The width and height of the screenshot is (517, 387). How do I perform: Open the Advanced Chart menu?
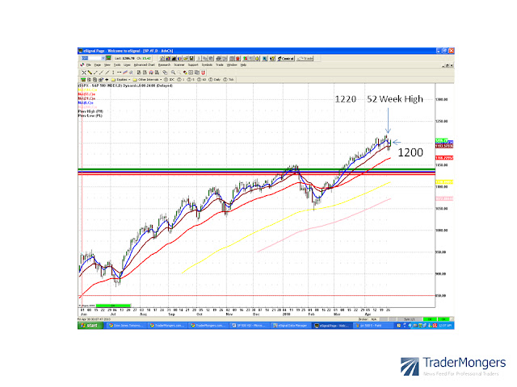(145, 65)
